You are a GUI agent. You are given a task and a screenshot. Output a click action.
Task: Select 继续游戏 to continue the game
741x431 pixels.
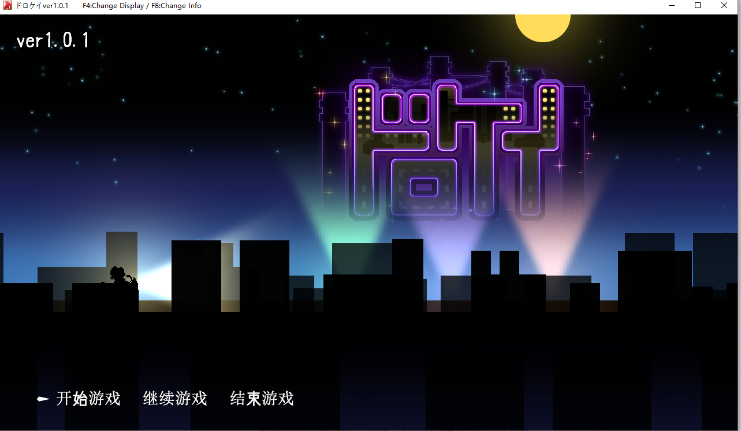coord(175,399)
